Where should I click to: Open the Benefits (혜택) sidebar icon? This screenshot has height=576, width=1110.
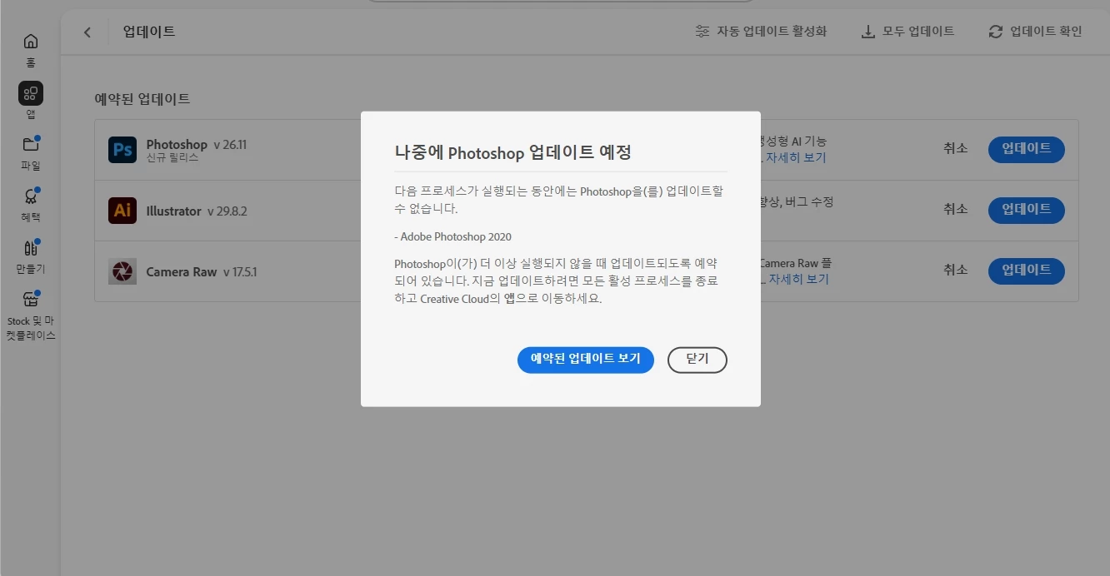click(x=30, y=196)
